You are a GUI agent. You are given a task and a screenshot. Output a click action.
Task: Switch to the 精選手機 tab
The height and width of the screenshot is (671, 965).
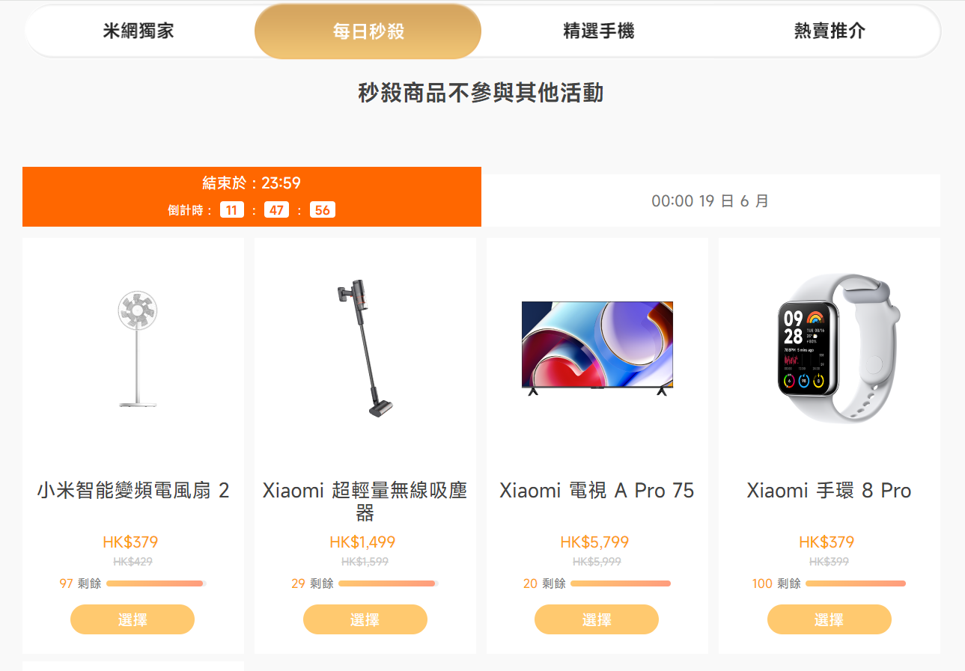click(x=598, y=31)
